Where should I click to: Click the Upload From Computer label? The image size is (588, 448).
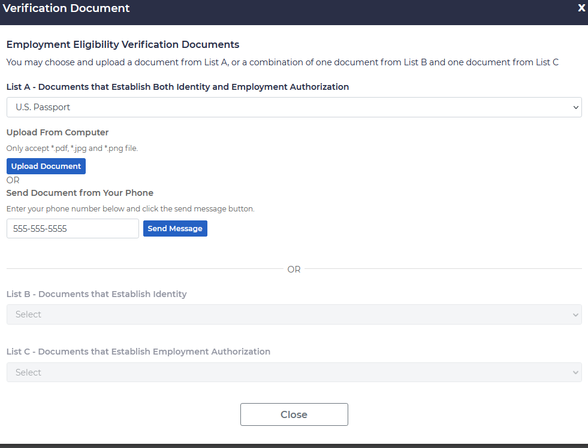[58, 132]
